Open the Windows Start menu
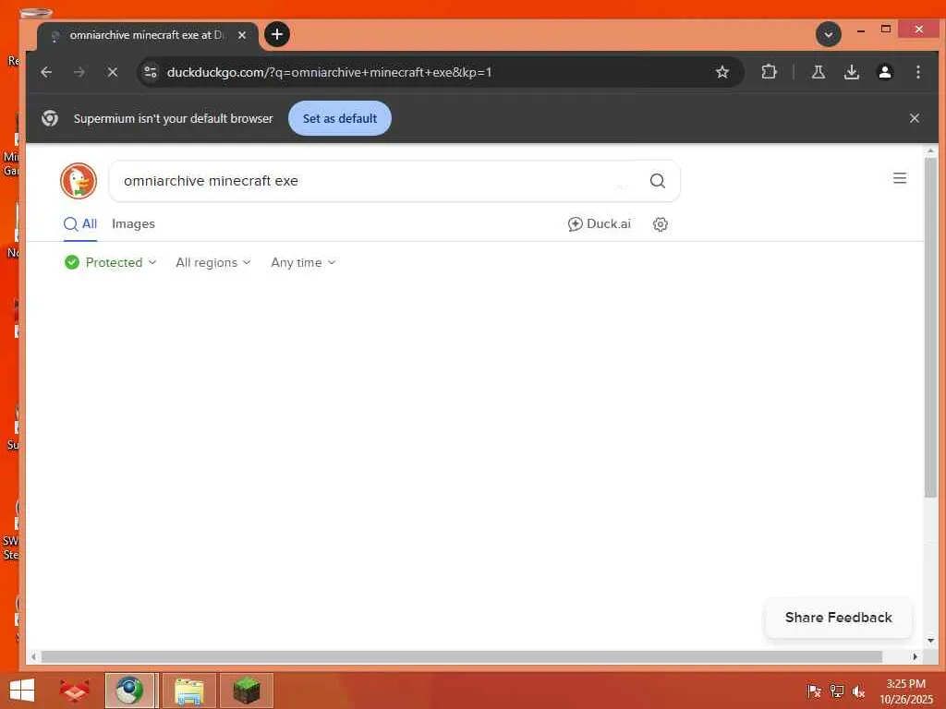The height and width of the screenshot is (709, 946). pos(22,691)
